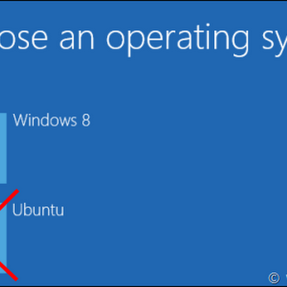The image size is (287, 287).
Task: Click the light-blue Windows 8 tile icon
Action: (x=3, y=148)
